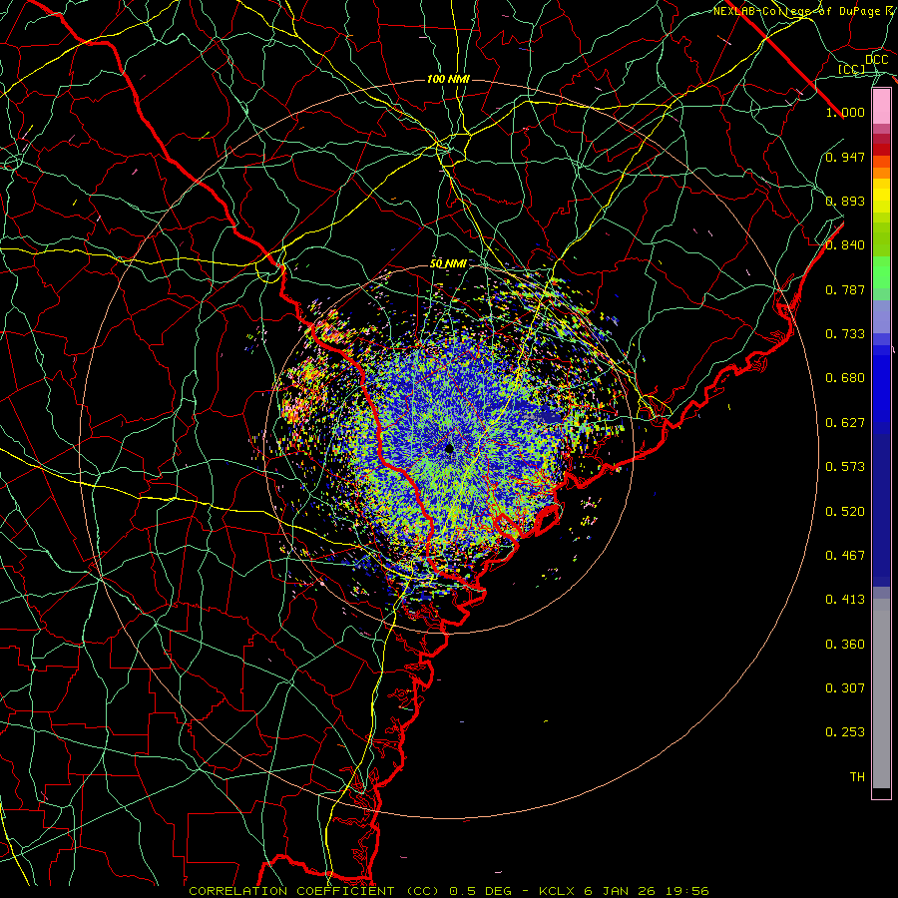This screenshot has width=898, height=898.
Task: Pick the light purple band of the color bar
Action: click(881, 316)
